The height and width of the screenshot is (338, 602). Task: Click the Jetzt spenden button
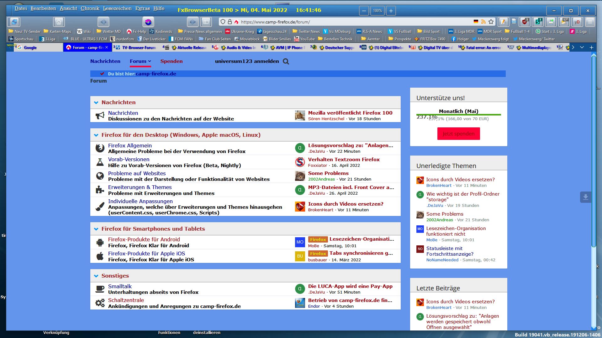(458, 134)
